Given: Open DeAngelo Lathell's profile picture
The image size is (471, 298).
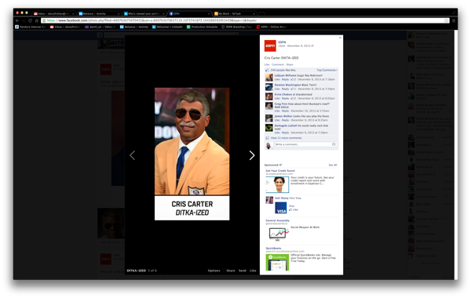Looking at the screenshot, I should pos(268,128).
